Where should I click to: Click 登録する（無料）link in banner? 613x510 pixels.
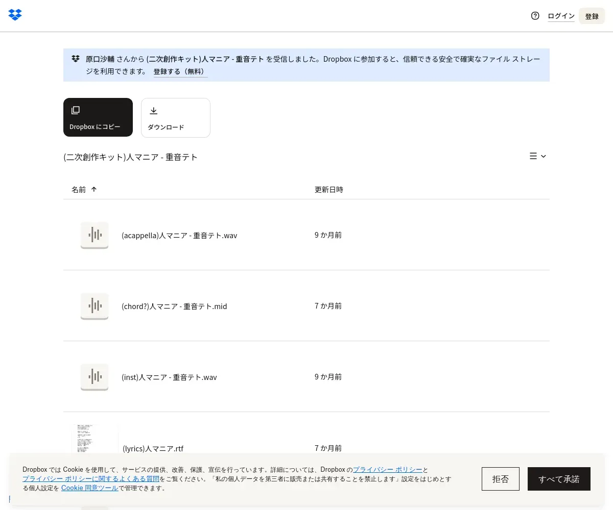coord(180,71)
